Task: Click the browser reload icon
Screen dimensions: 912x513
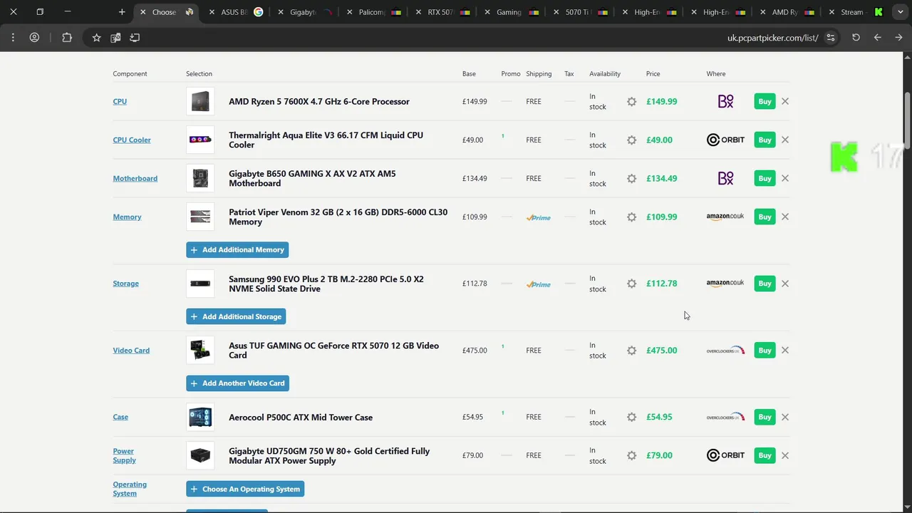Action: pos(856,38)
